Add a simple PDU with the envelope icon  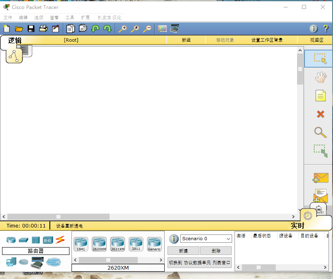(x=320, y=178)
